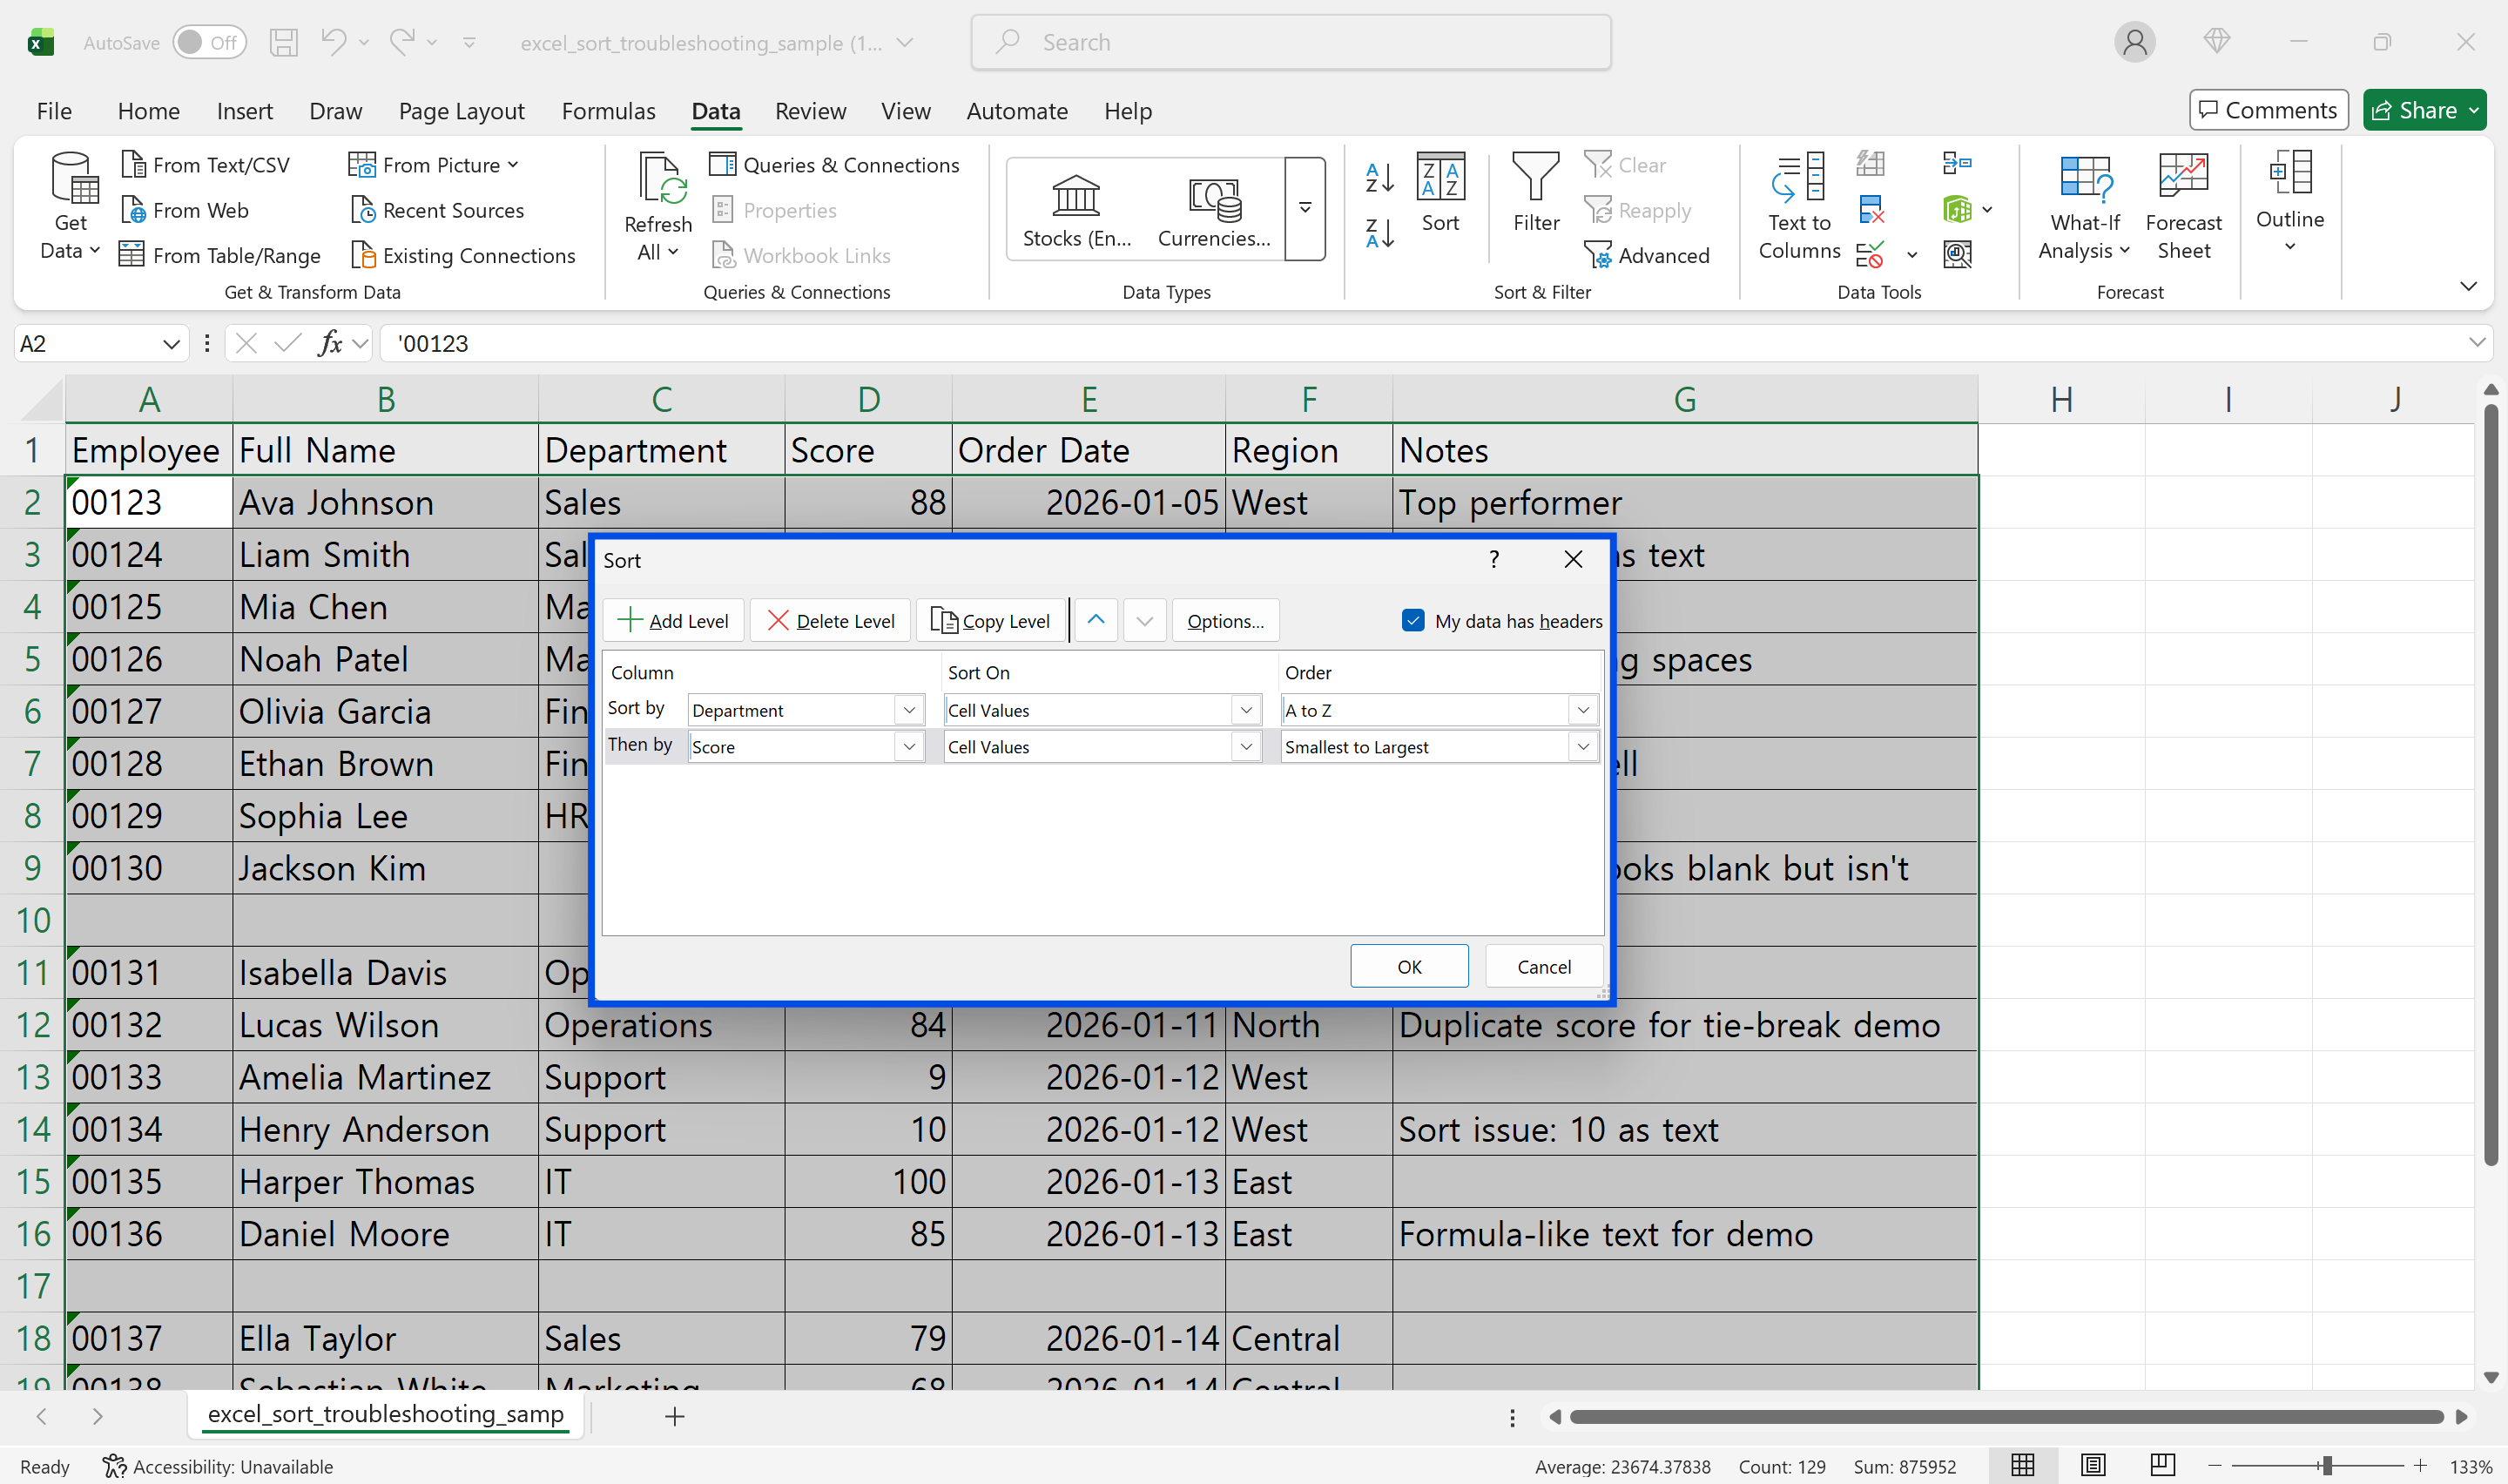Open the Review ribbon tab
The image size is (2508, 1484).
point(810,111)
